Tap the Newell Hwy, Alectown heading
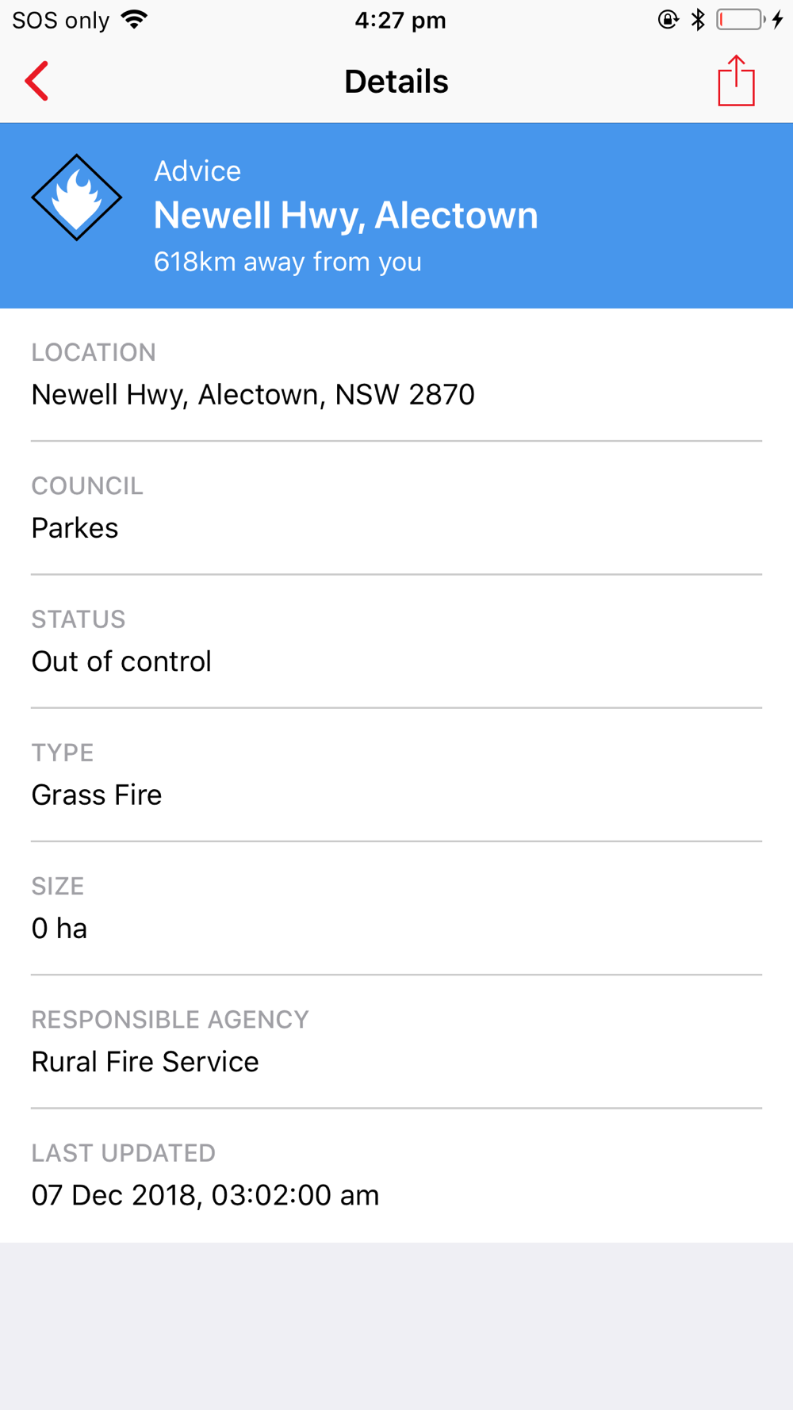Viewport: 793px width, 1410px height. [x=346, y=215]
